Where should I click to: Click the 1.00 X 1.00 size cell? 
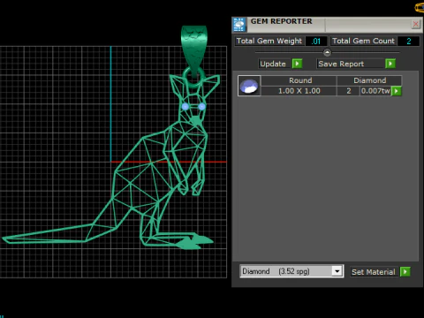click(x=299, y=91)
